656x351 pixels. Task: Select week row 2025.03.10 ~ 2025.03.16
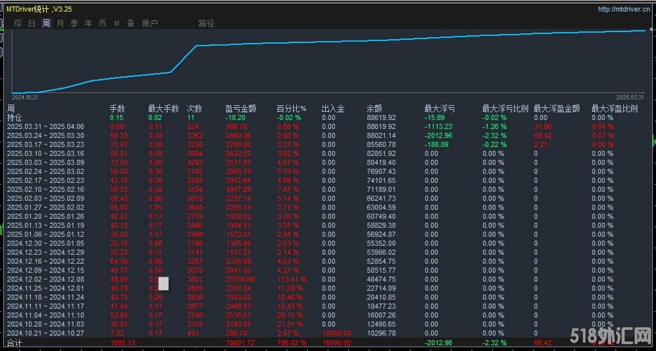click(x=46, y=153)
